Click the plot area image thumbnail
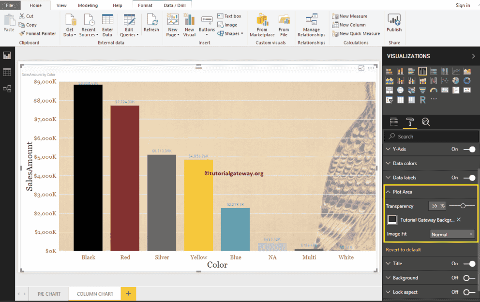Image resolution: width=480 pixels, height=302 pixels. pyautogui.click(x=392, y=220)
